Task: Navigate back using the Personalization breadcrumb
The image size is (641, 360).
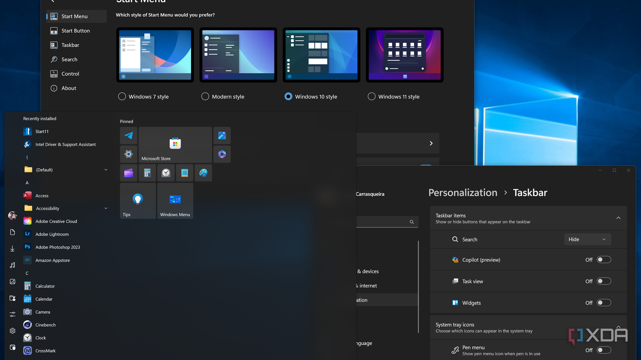Action: pyautogui.click(x=463, y=192)
